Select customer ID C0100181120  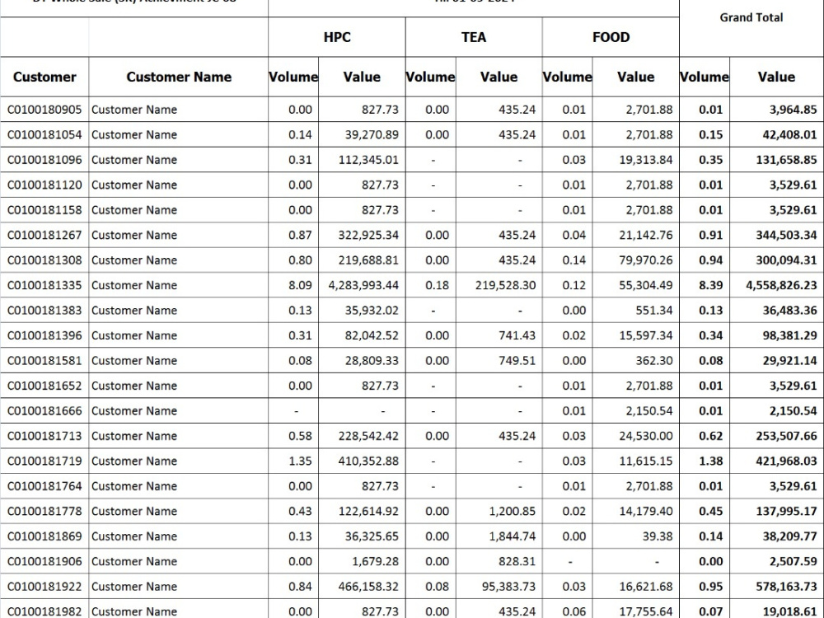tap(44, 185)
